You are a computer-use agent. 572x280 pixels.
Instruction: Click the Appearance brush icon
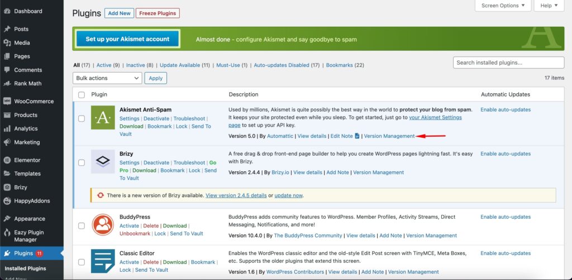[x=7, y=219]
